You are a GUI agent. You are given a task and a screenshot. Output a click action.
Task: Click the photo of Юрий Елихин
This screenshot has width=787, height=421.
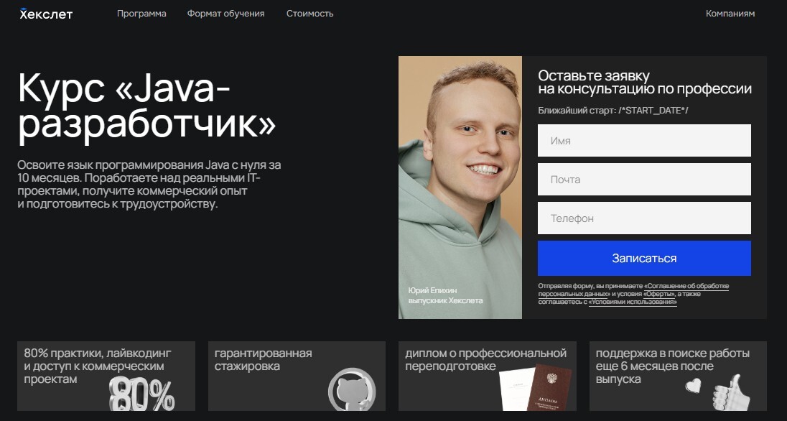pos(460,188)
